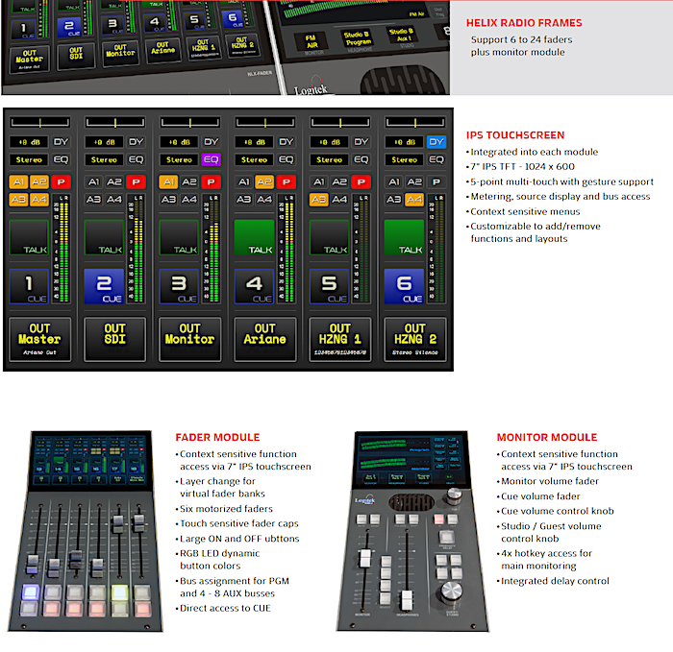Open Stereo mode on channel 1

29,160
